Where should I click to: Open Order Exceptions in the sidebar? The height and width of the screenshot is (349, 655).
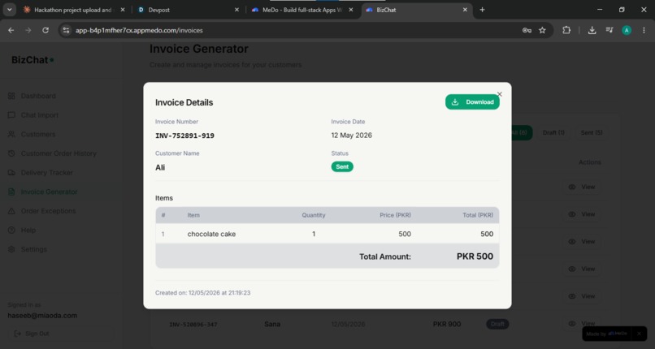point(49,211)
